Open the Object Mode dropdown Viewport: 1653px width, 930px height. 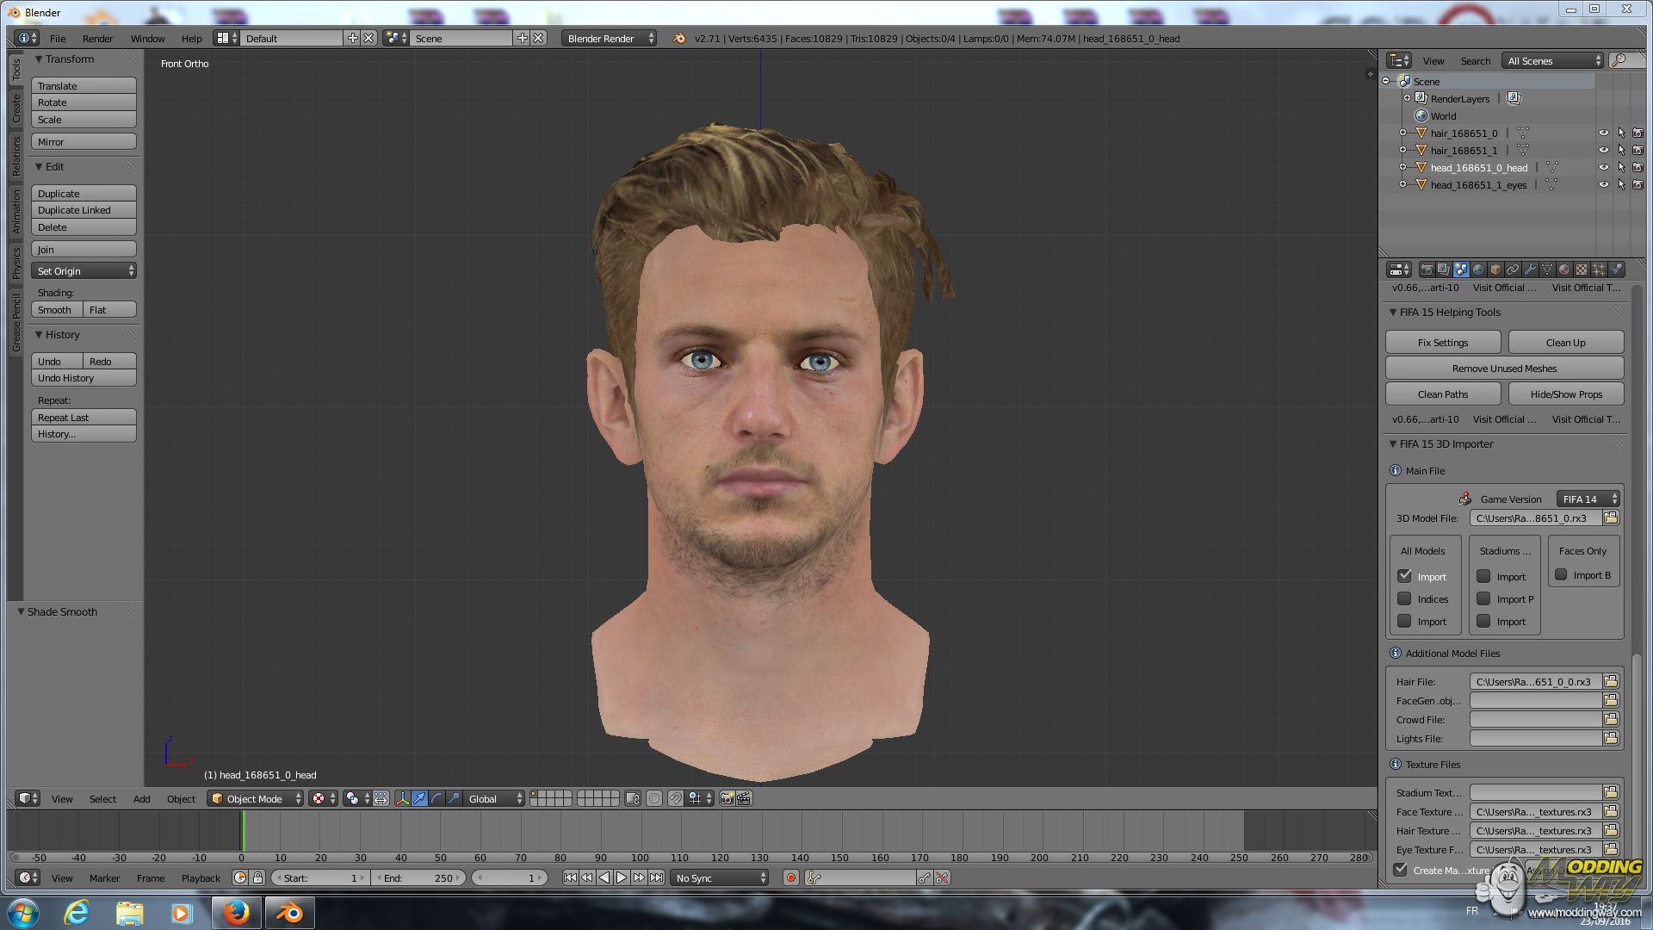point(257,799)
